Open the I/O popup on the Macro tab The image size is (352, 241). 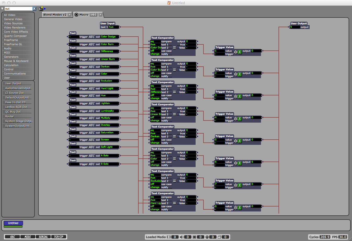pos(94,15)
